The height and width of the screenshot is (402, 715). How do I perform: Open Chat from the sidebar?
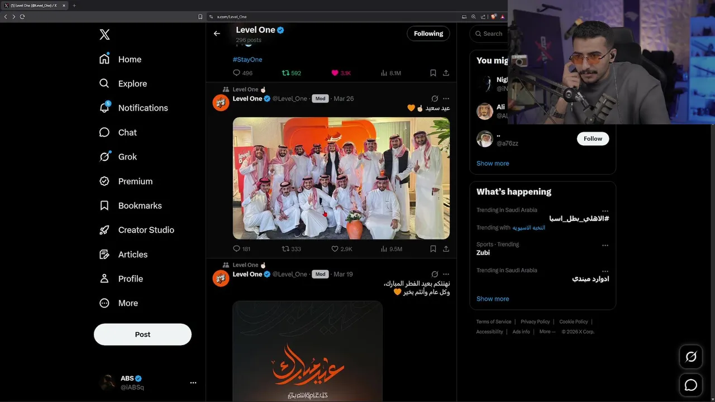coord(118,132)
